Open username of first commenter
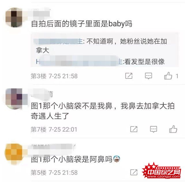Image resolution: width=185 pixels, height=182 pixels. (41, 13)
